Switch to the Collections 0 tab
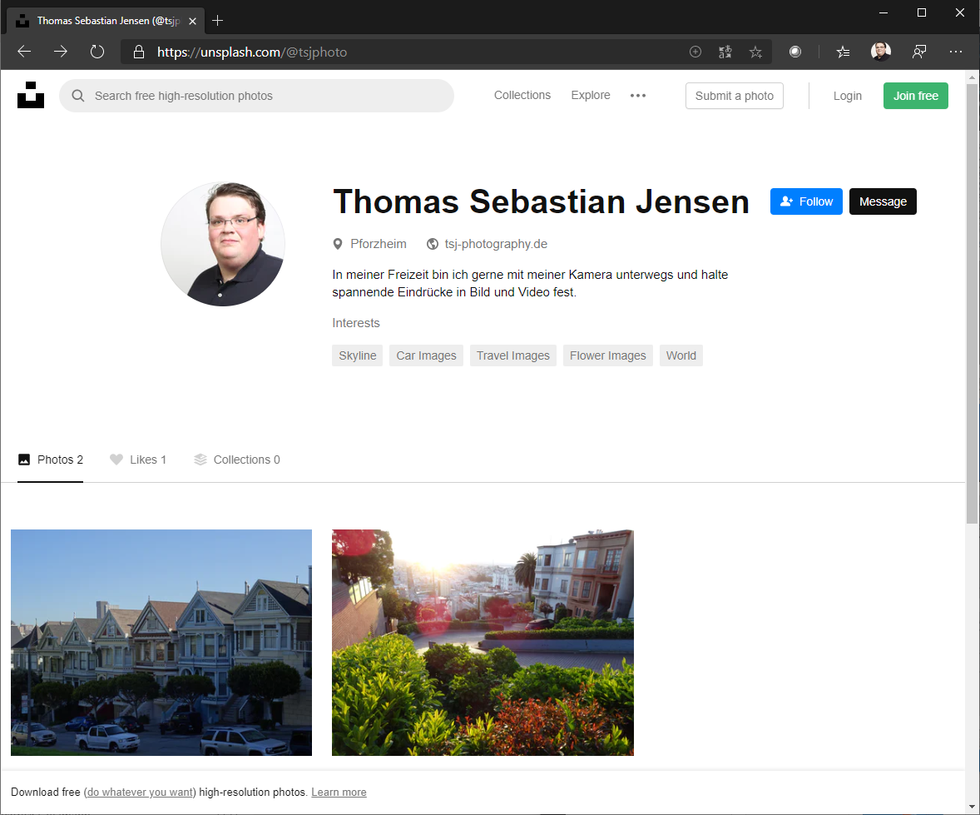 237,460
